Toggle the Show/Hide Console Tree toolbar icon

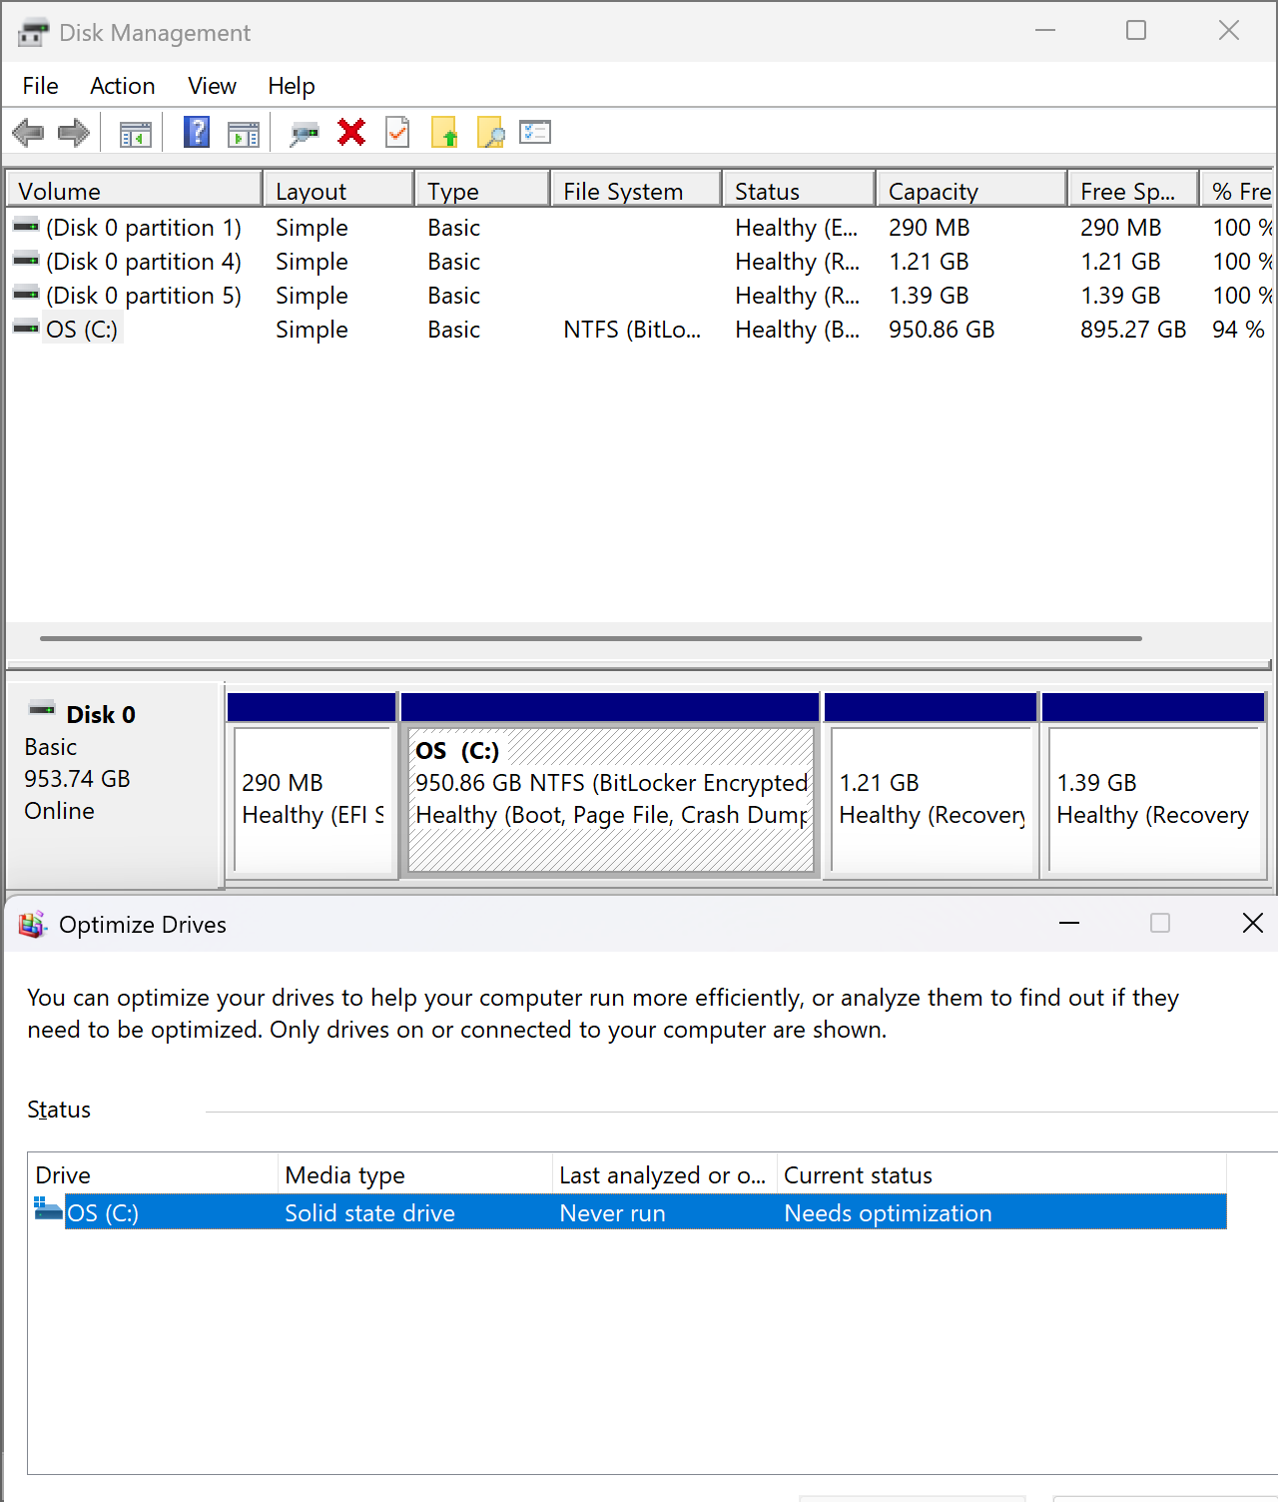pos(136,133)
